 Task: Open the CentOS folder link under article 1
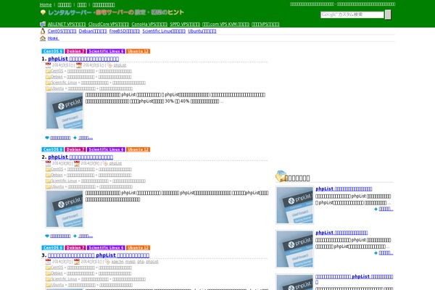57,71
